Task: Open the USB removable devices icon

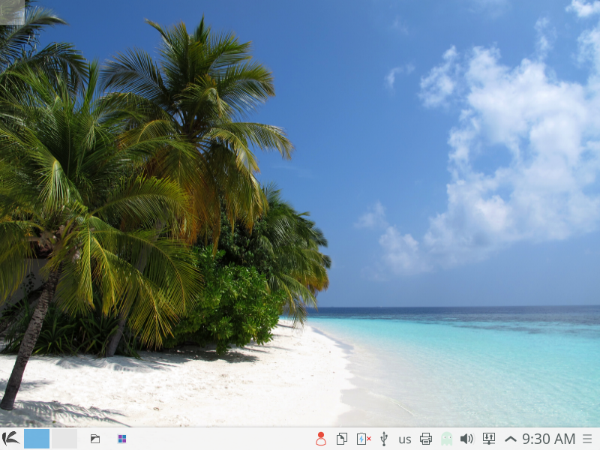Action: (384, 439)
